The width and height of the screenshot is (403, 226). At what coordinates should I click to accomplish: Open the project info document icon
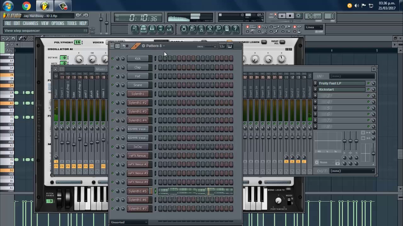pos(227,29)
